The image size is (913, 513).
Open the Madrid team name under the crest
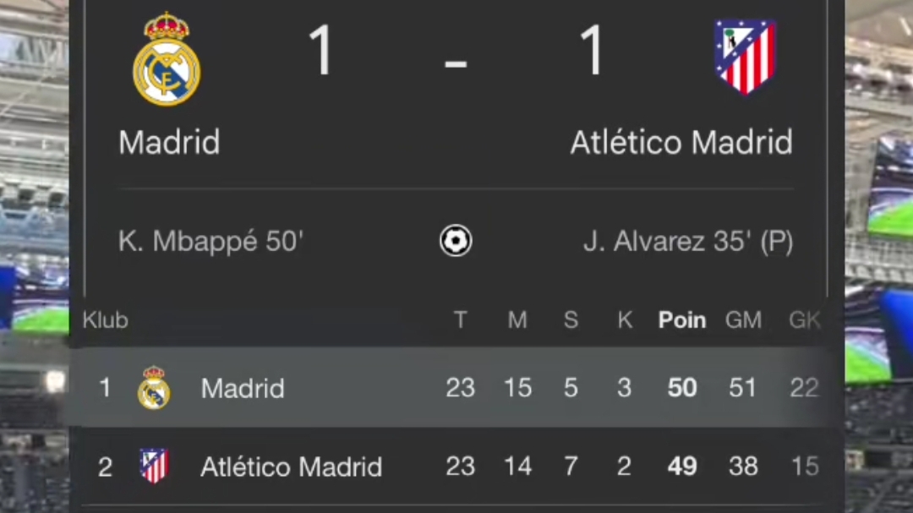point(169,142)
